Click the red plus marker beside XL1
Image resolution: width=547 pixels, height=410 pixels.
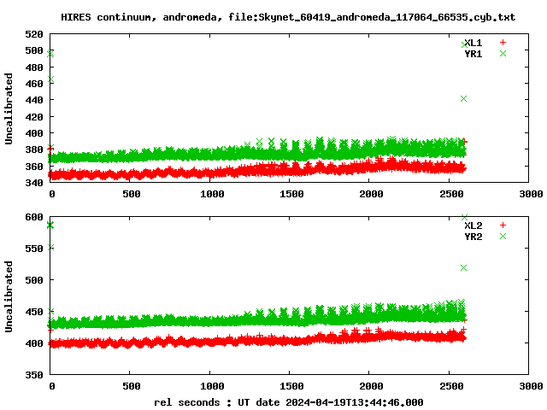503,43
